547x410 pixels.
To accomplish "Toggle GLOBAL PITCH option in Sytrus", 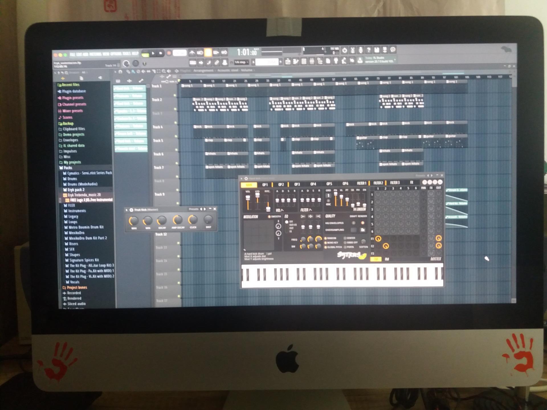I will coord(333,247).
